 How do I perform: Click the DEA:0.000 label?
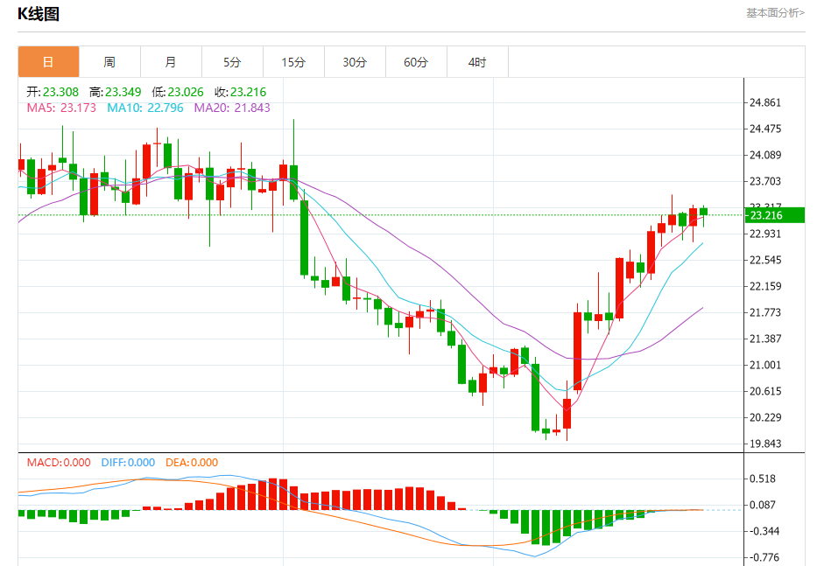click(192, 463)
